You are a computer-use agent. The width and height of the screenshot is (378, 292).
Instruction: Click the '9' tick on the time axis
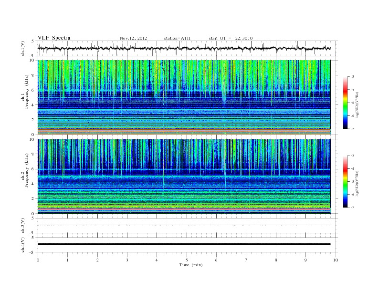pyautogui.click(x=305, y=260)
